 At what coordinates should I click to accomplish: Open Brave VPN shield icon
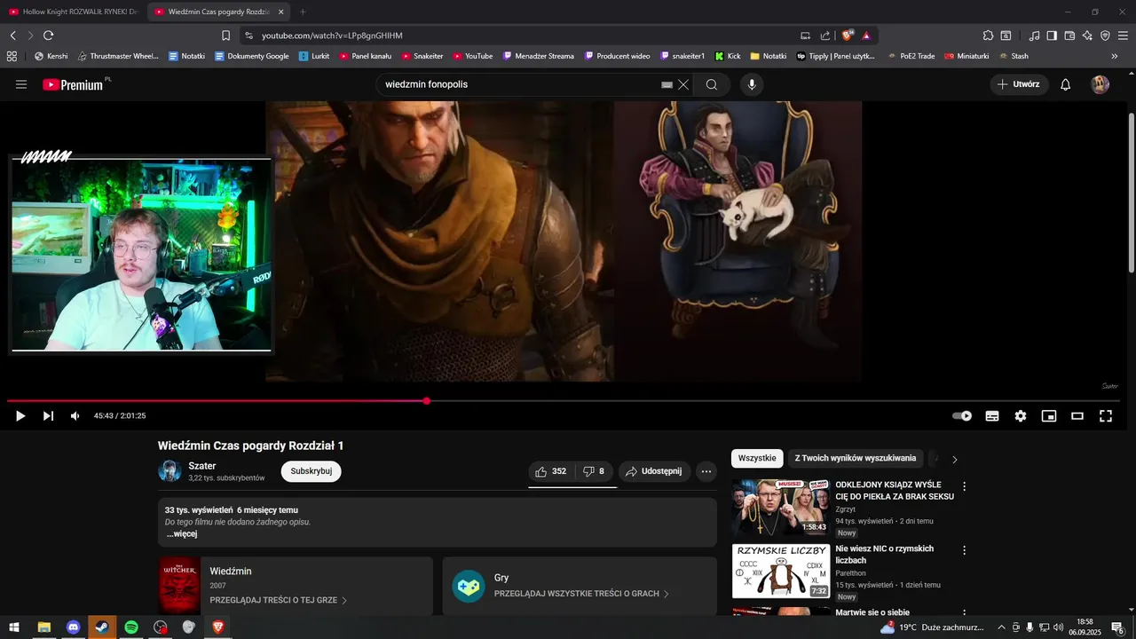click(x=1105, y=35)
